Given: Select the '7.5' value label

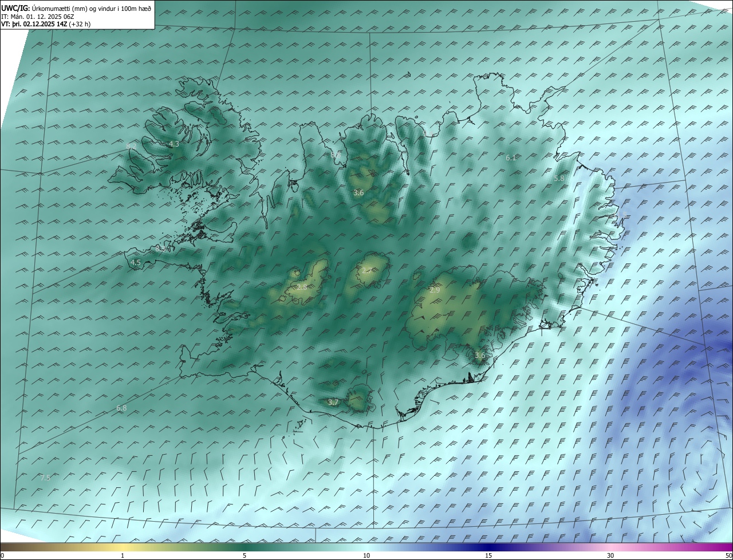Looking at the screenshot, I should pos(45,477).
